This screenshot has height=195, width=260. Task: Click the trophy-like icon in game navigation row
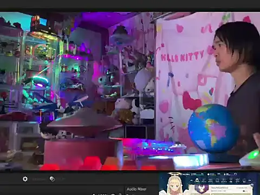[231, 180]
